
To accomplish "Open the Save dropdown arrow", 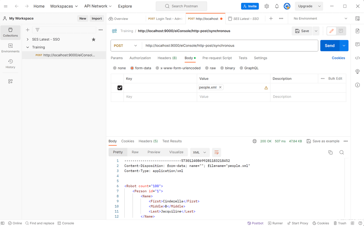I will (316, 31).
